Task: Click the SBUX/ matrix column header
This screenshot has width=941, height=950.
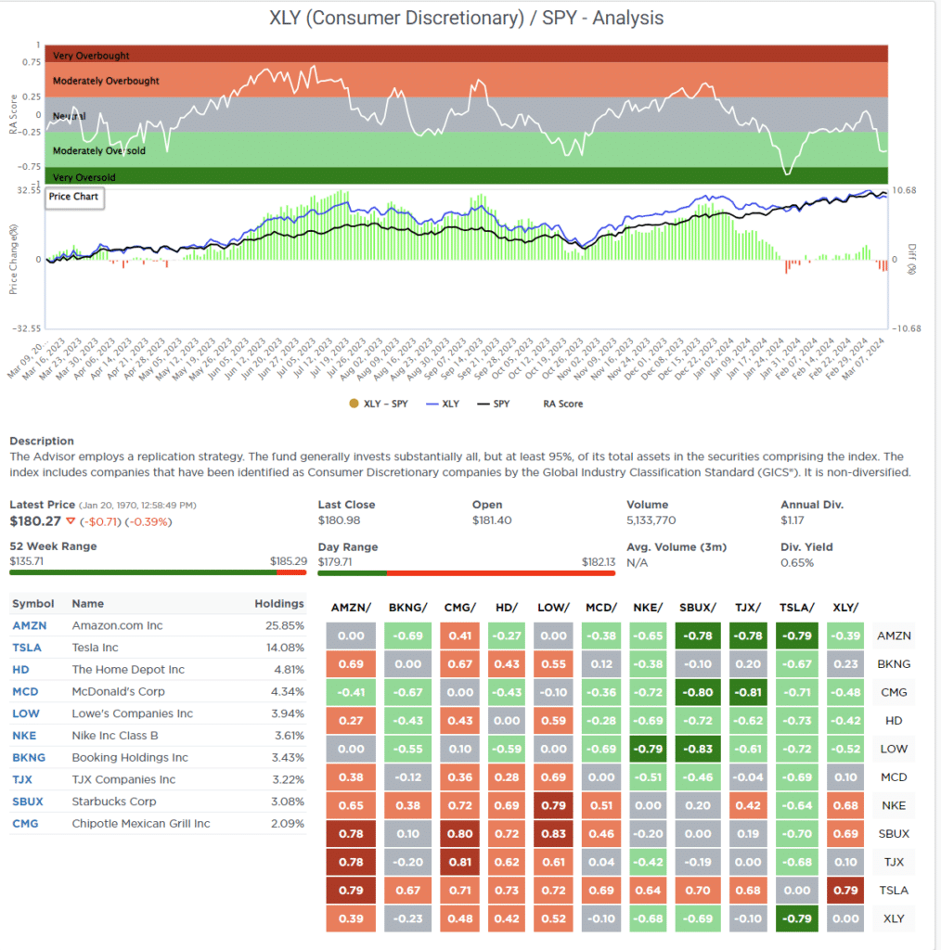Action: (698, 608)
